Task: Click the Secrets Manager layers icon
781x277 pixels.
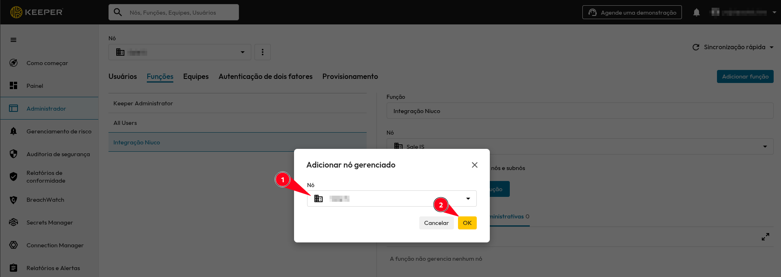Action: 13,222
